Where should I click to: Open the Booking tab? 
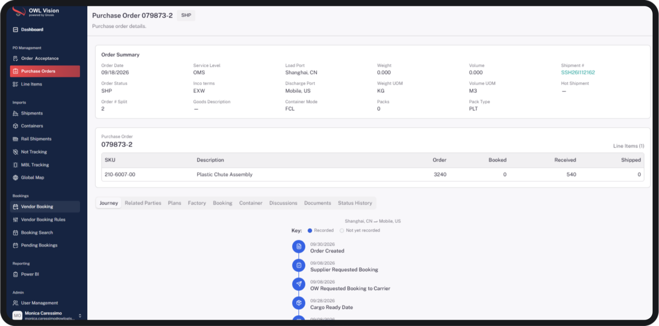222,203
